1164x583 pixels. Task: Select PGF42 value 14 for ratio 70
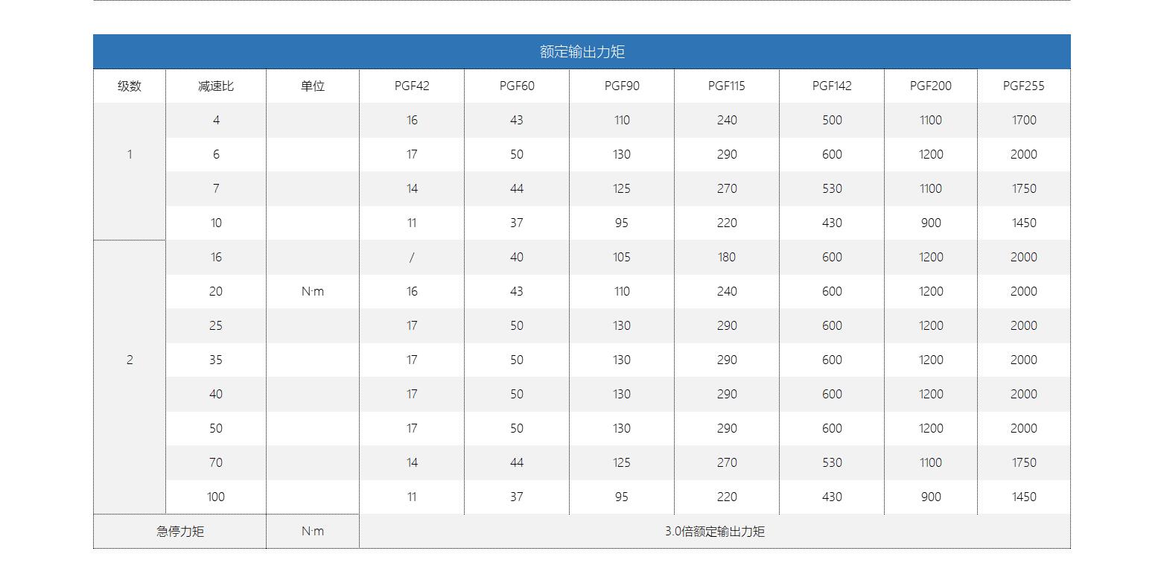click(412, 462)
